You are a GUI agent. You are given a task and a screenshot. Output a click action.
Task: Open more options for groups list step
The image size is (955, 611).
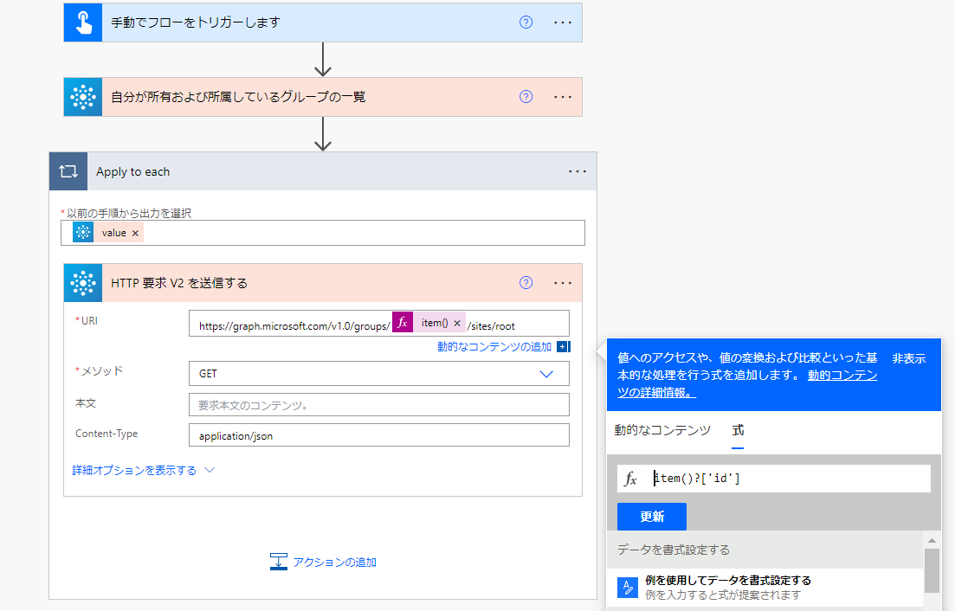563,97
